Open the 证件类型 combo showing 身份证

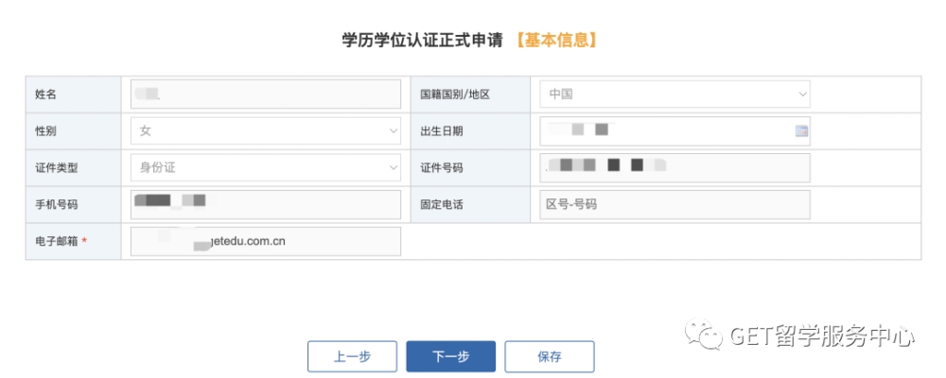266,167
